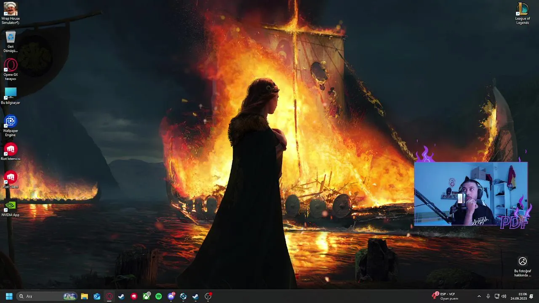Open the volume speaker tray icon
This screenshot has width=539, height=303.
[x=504, y=296]
